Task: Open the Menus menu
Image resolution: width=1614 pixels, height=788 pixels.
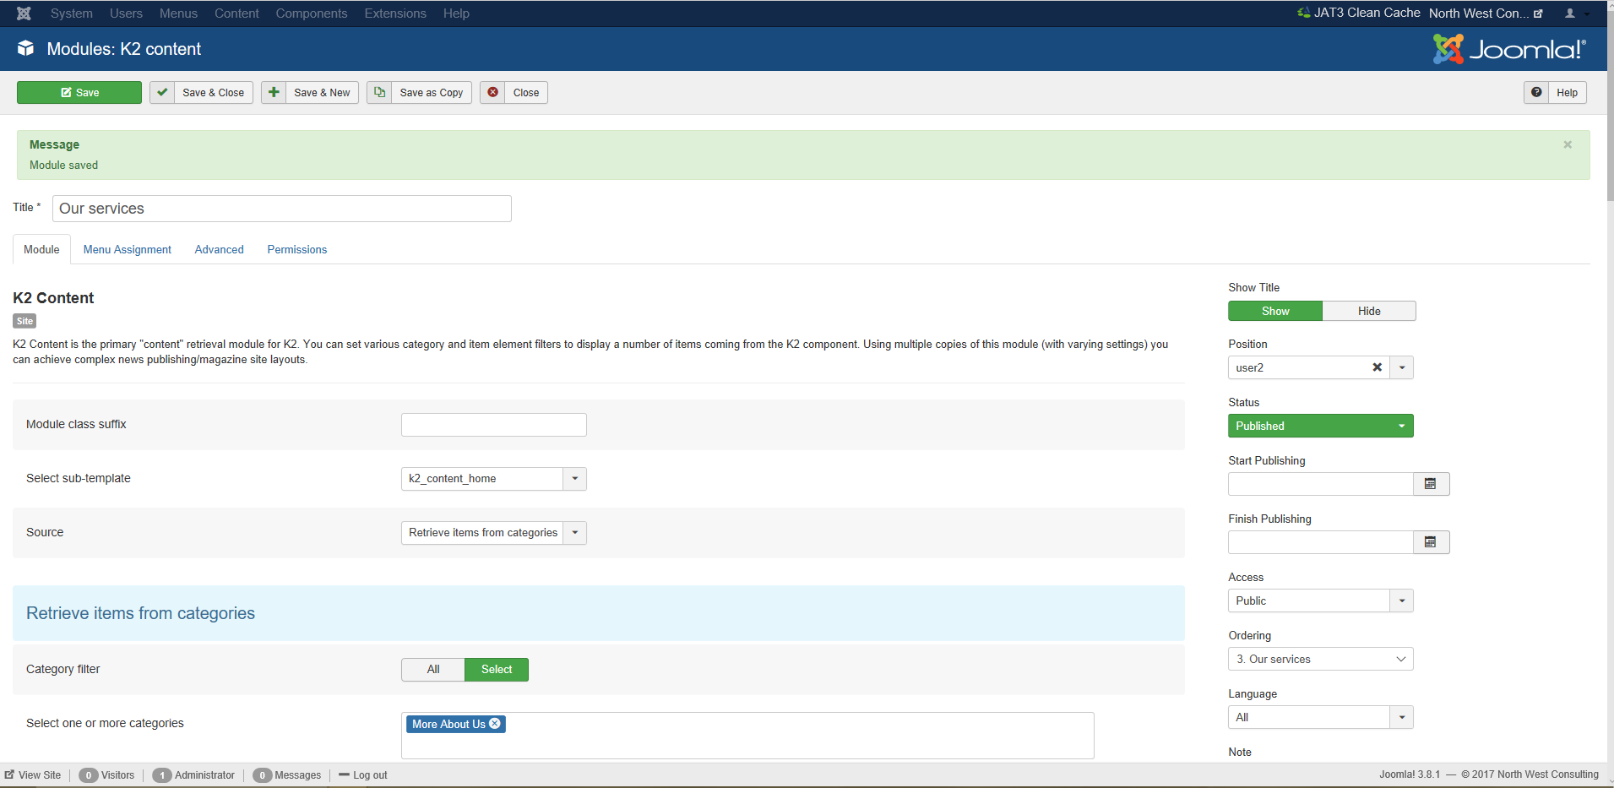Action: click(x=178, y=14)
